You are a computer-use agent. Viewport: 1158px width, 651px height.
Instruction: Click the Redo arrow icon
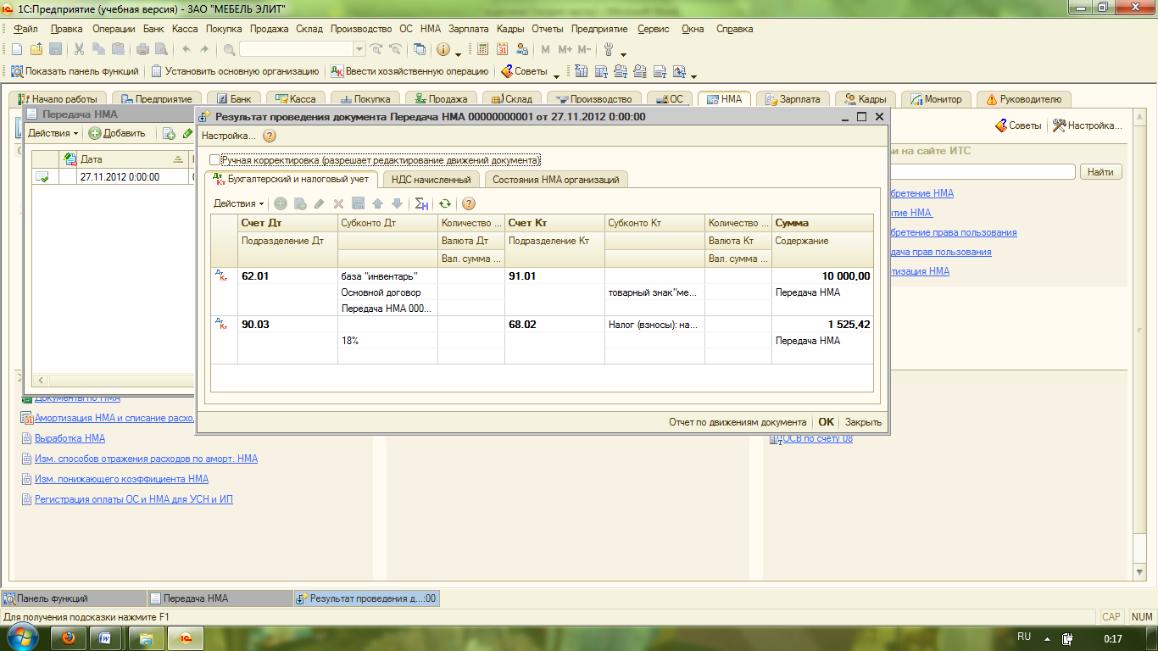point(204,50)
